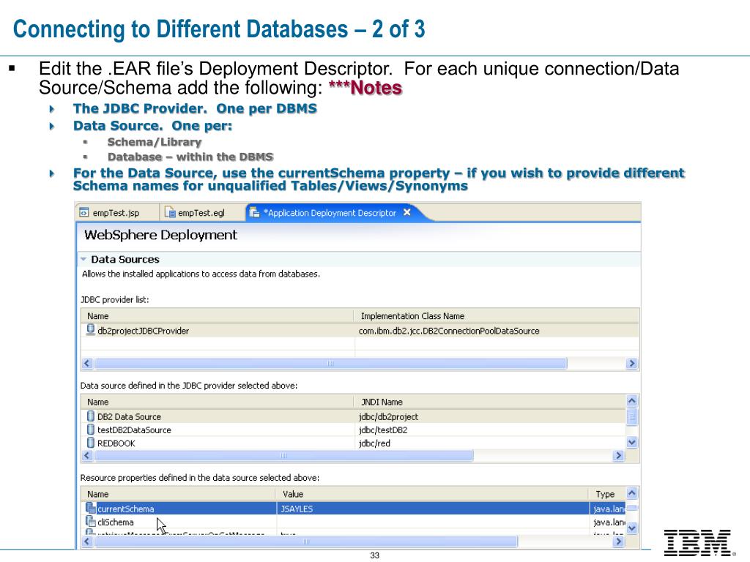This screenshot has height=562, width=750.
Task: Click the Deployment Descriptor tab icon
Action: click(255, 213)
